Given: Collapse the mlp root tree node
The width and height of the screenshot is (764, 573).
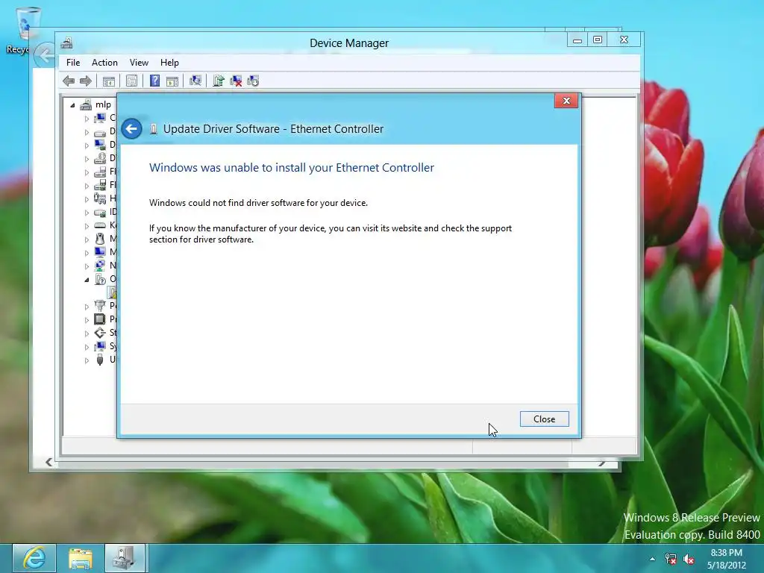Looking at the screenshot, I should coord(72,104).
